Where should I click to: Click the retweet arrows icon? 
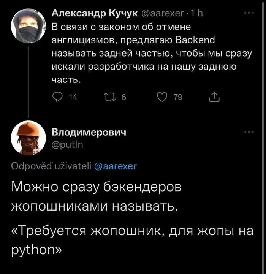coord(109,98)
